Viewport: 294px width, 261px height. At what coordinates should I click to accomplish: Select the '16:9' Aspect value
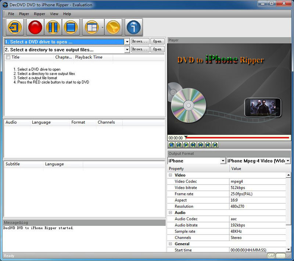pos(234,200)
